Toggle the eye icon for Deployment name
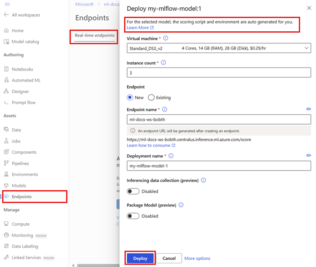 308,155
